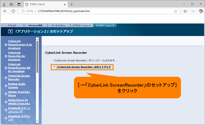
Task: Maximize the browser window
Action: [192, 4]
